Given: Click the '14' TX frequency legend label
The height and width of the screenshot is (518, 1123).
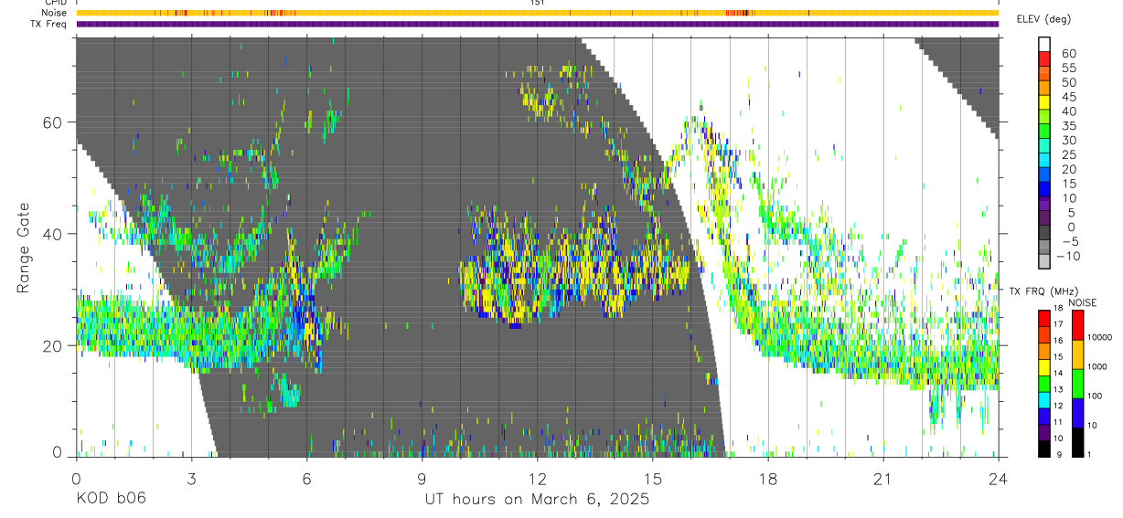Looking at the screenshot, I should [x=1058, y=373].
